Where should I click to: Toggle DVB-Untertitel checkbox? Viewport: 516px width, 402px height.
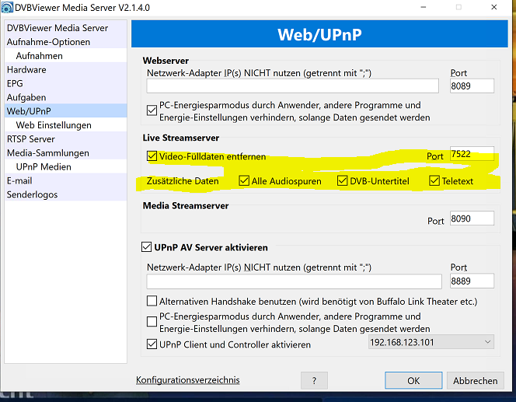coord(342,180)
